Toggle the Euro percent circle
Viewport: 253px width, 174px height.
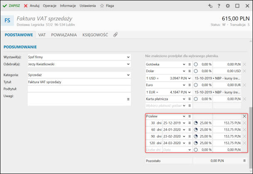click(196, 85)
